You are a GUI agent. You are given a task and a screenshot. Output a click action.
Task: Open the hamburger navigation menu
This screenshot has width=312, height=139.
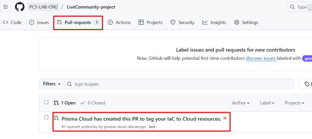pos(5,7)
